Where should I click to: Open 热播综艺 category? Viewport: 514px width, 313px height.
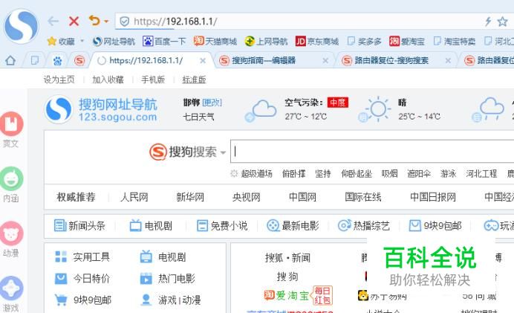364,226
